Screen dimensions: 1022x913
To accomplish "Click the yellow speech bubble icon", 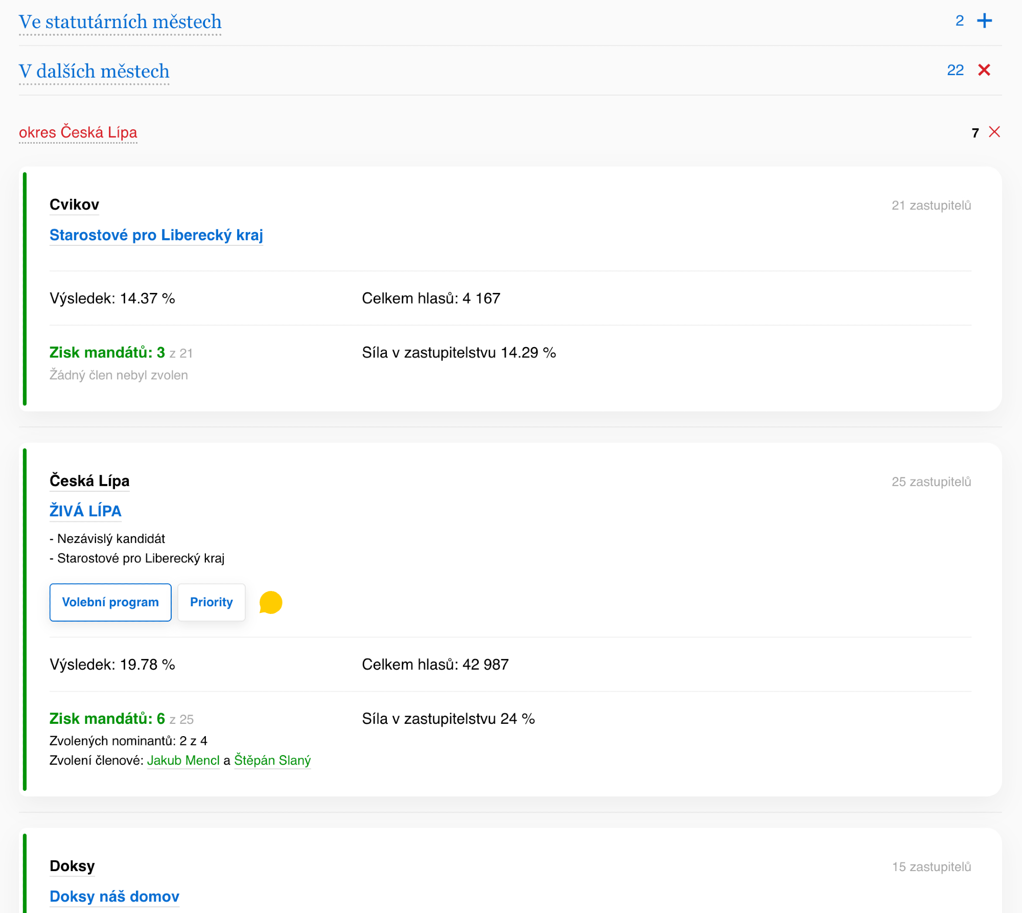I will [271, 602].
